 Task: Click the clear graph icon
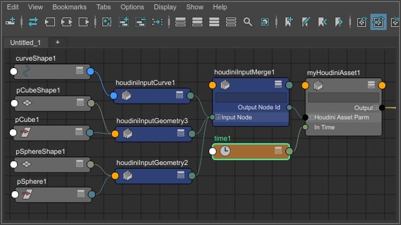107,22
